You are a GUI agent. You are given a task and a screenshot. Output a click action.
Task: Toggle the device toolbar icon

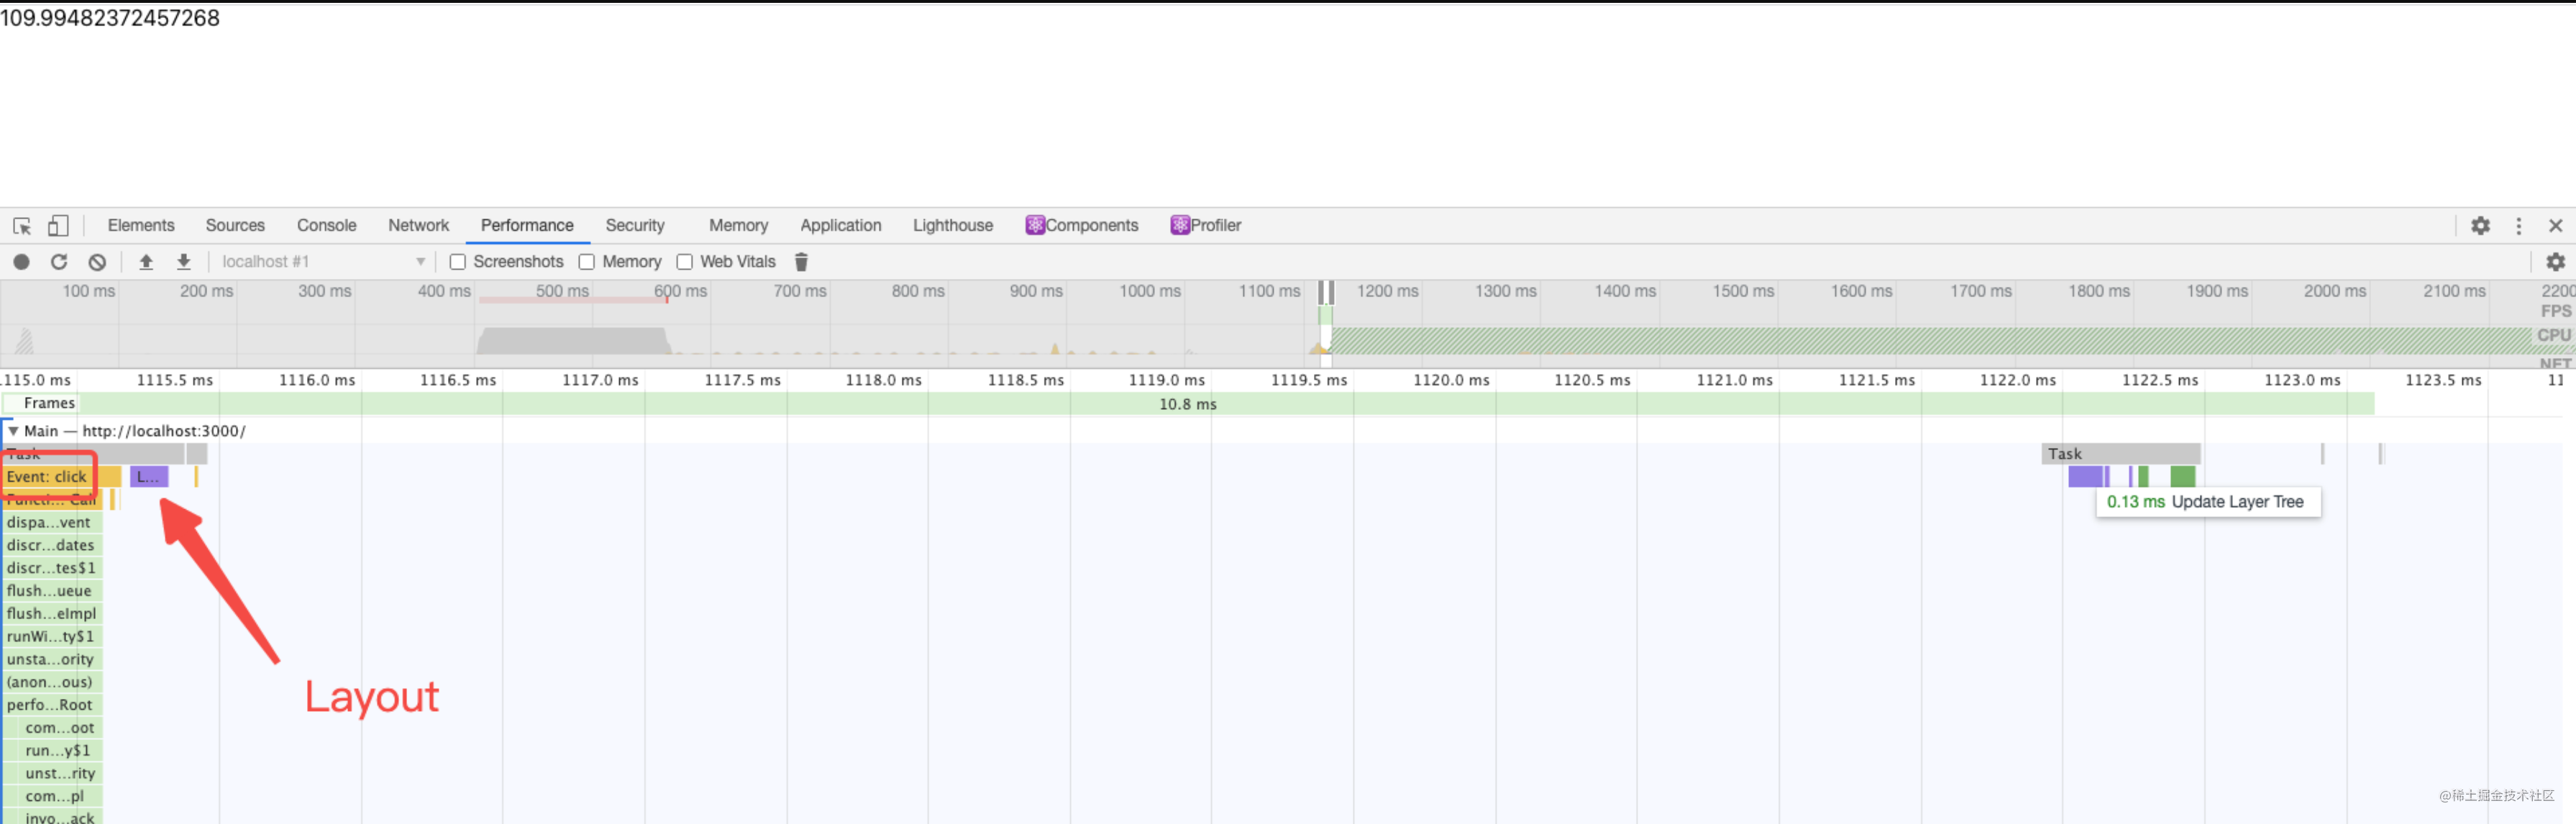click(x=58, y=226)
